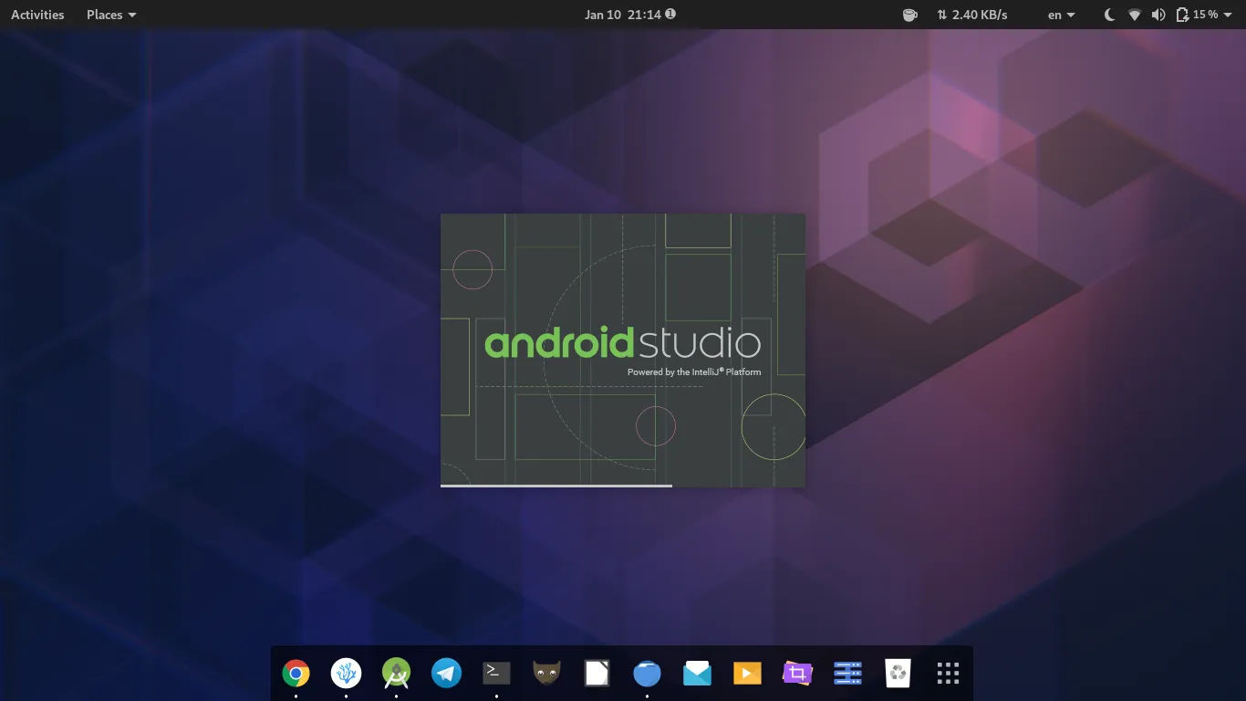Open the Trash from the dock
Viewport: 1246px width, 701px height.
[x=898, y=674]
